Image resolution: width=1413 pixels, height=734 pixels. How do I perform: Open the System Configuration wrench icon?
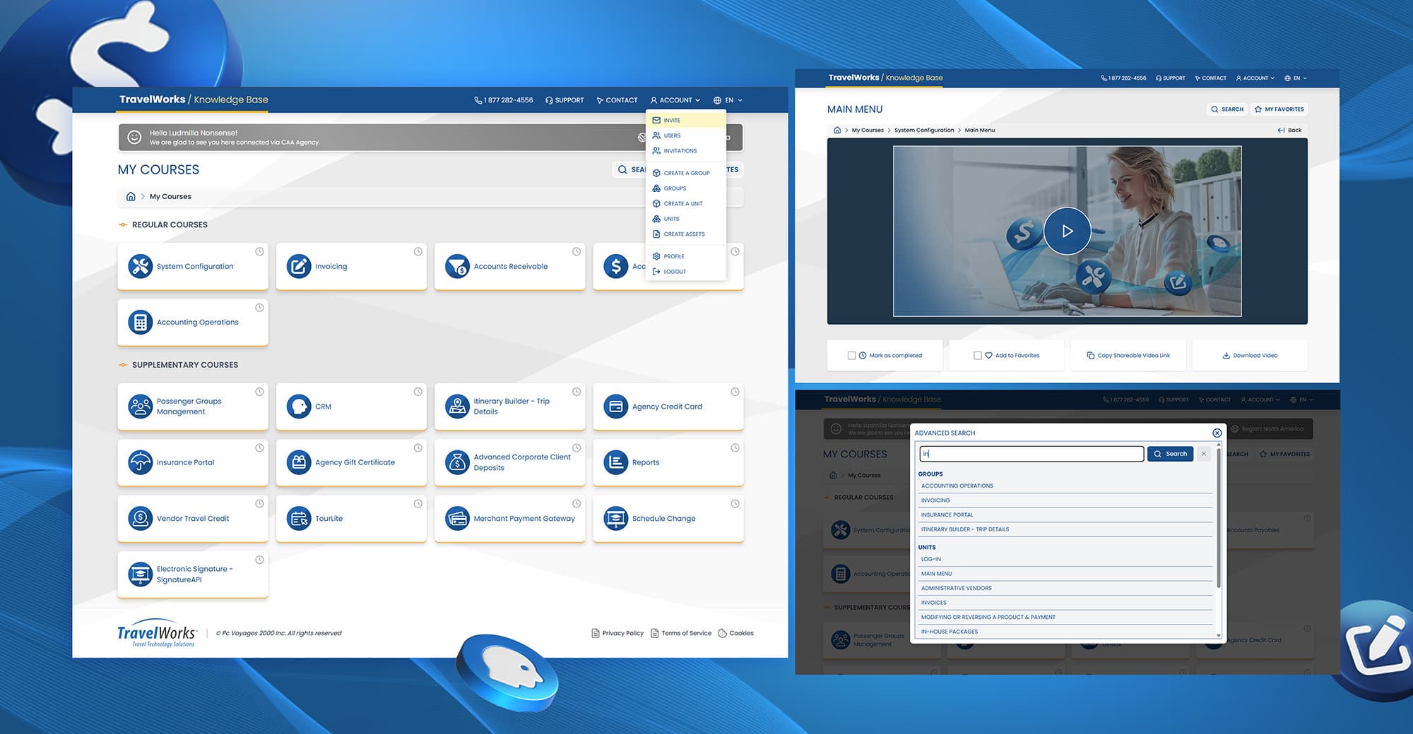(x=140, y=266)
